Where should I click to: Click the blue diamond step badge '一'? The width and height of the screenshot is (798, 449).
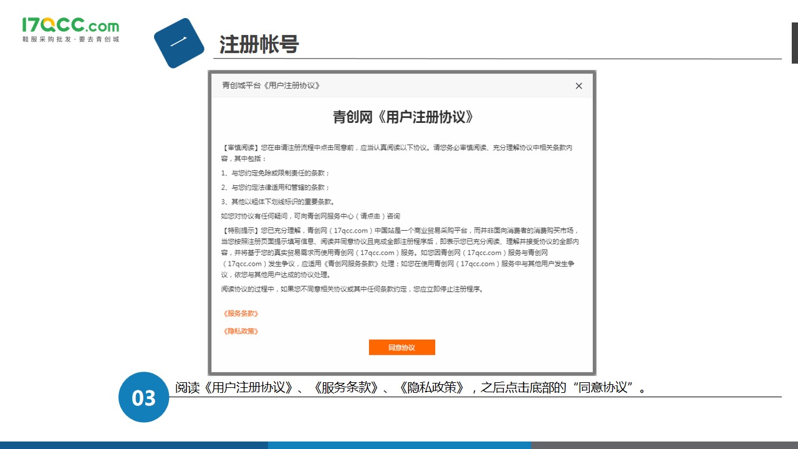tap(179, 43)
